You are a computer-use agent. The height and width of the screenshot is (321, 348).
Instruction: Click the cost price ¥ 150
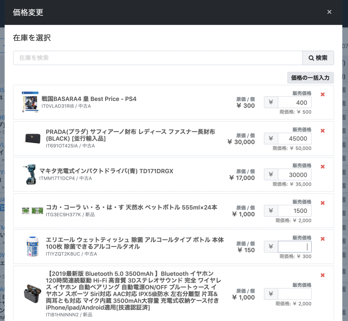point(246,250)
